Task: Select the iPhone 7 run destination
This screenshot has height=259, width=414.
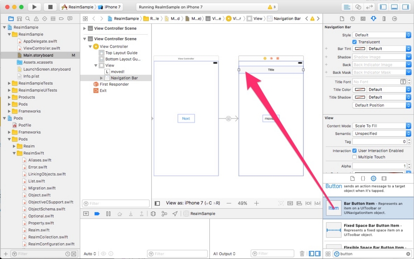Action: tap(110, 7)
